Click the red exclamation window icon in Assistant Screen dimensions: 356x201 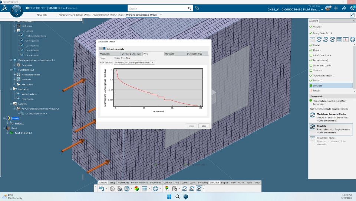[346, 39]
